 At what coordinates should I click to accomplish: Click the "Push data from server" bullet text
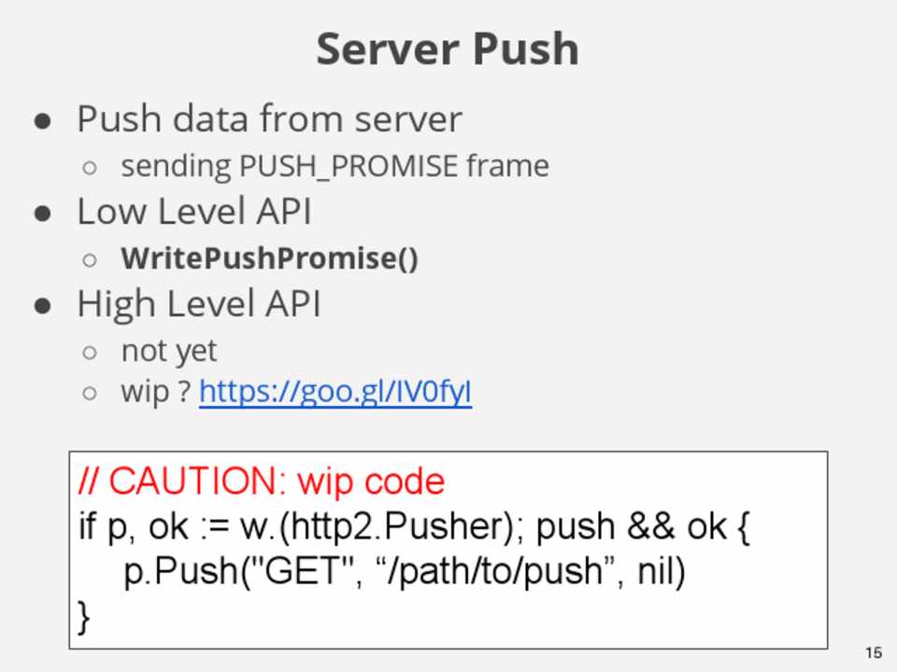point(269,119)
